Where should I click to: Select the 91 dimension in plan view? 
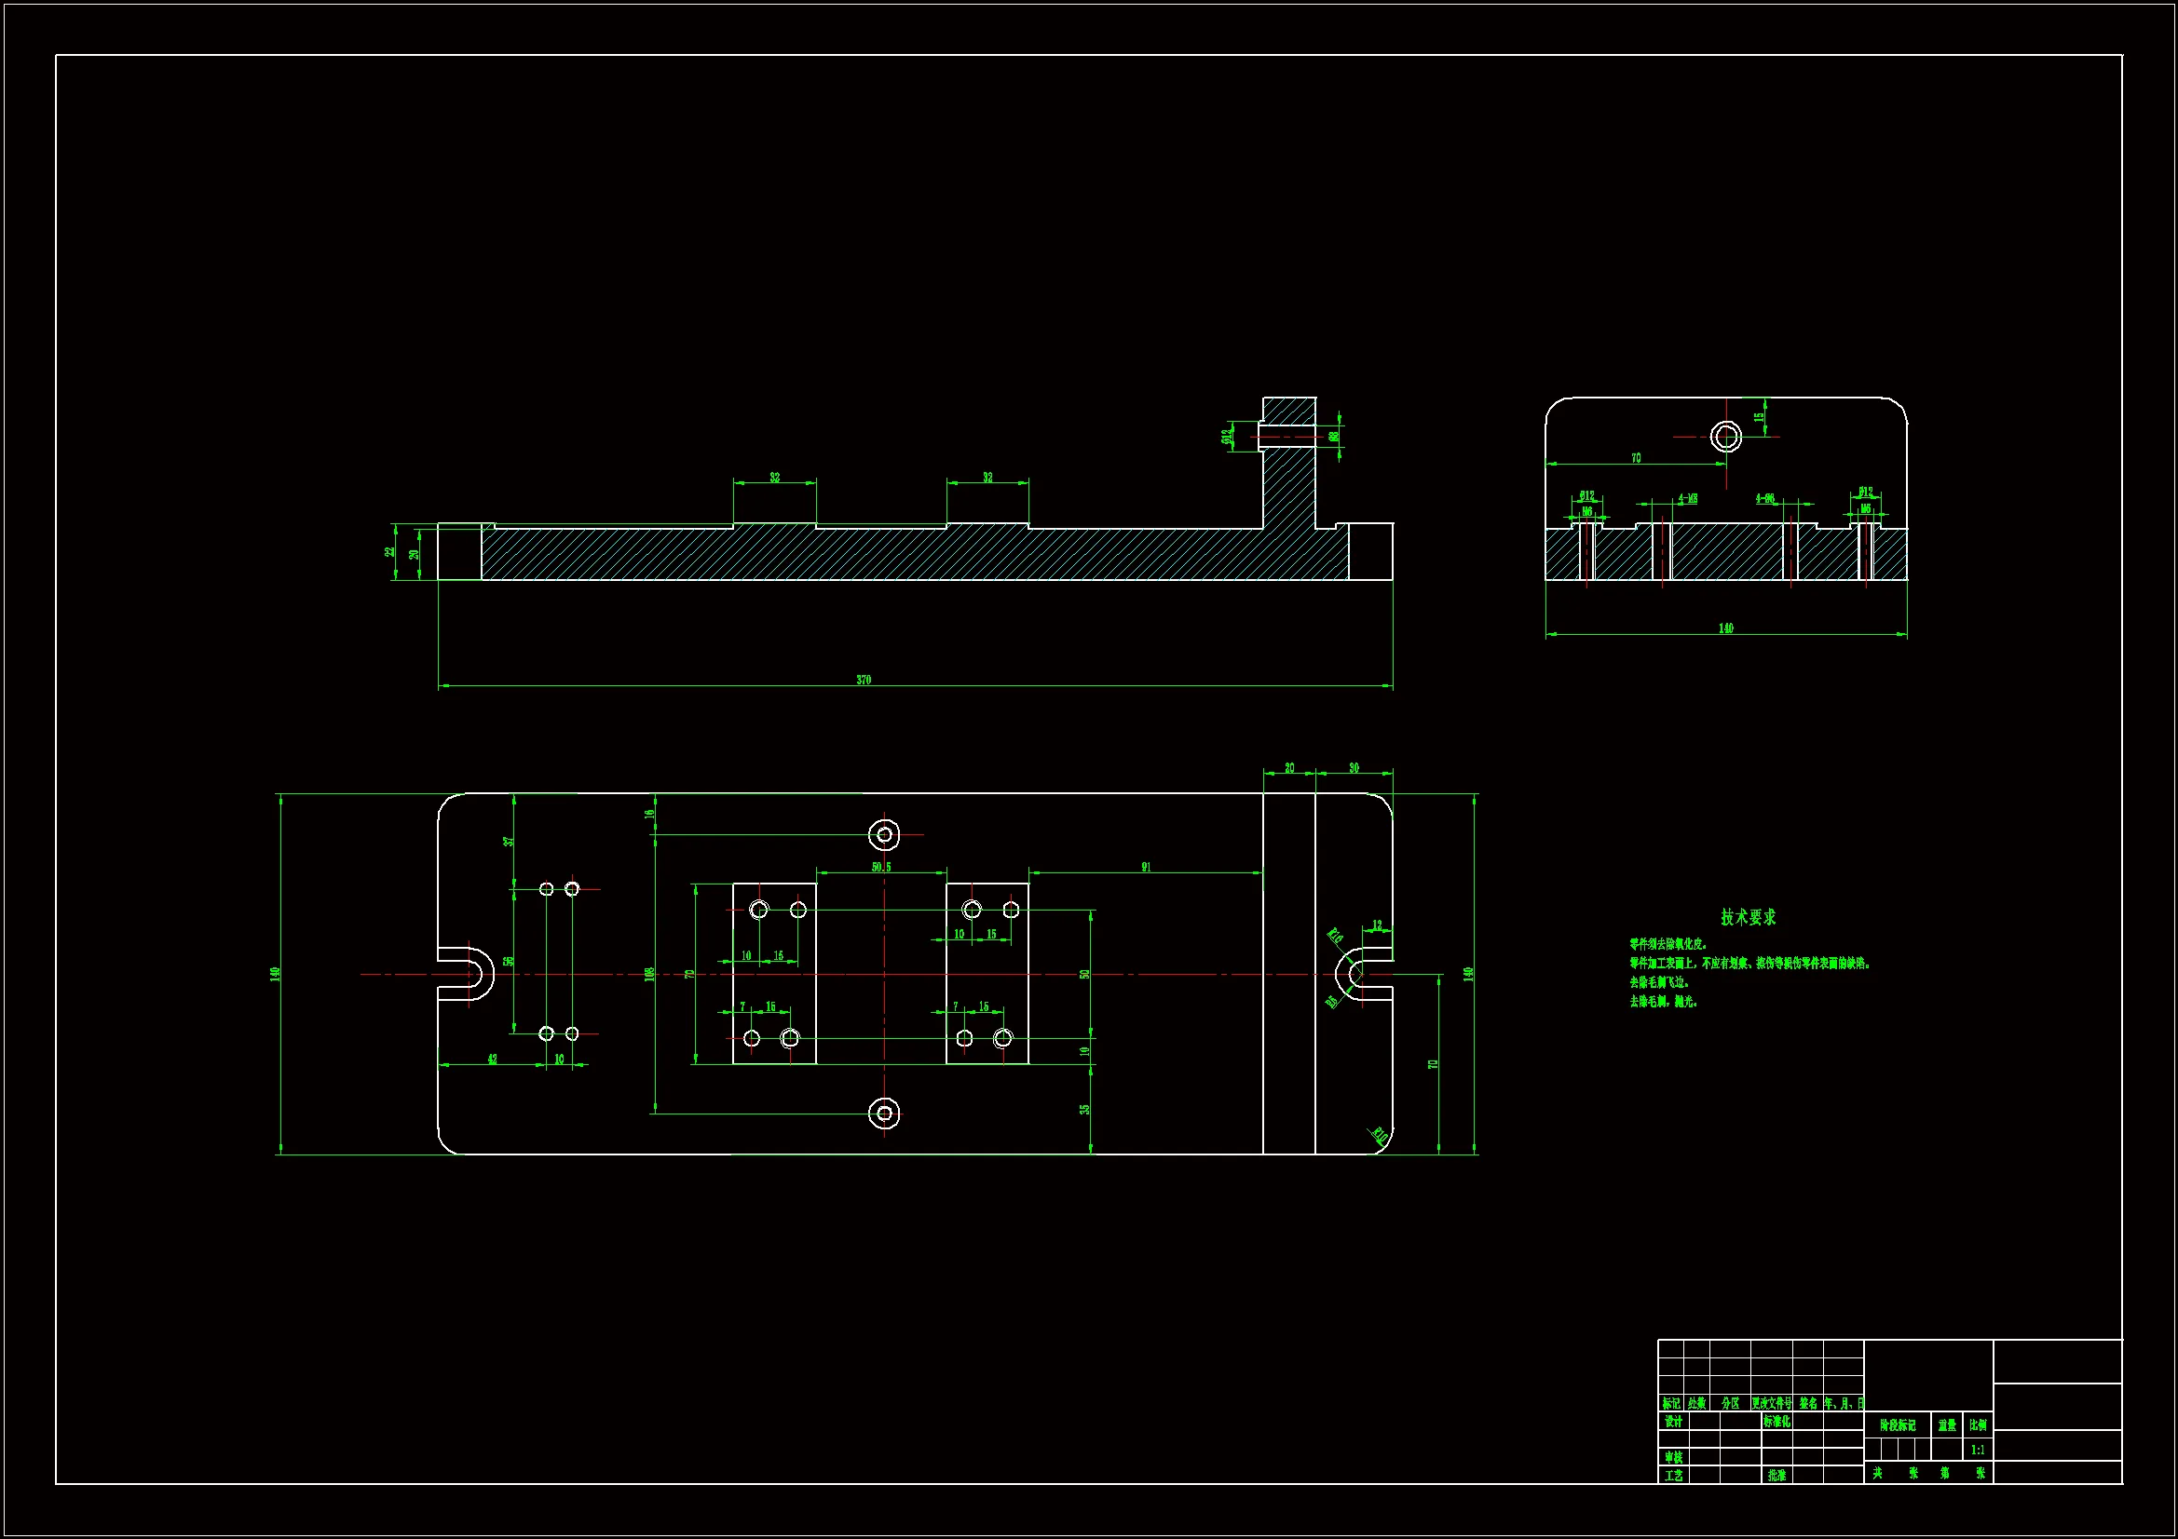click(x=1146, y=867)
